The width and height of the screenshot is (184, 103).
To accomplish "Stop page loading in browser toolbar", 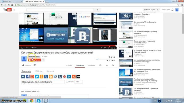I will [x=9, y=5].
